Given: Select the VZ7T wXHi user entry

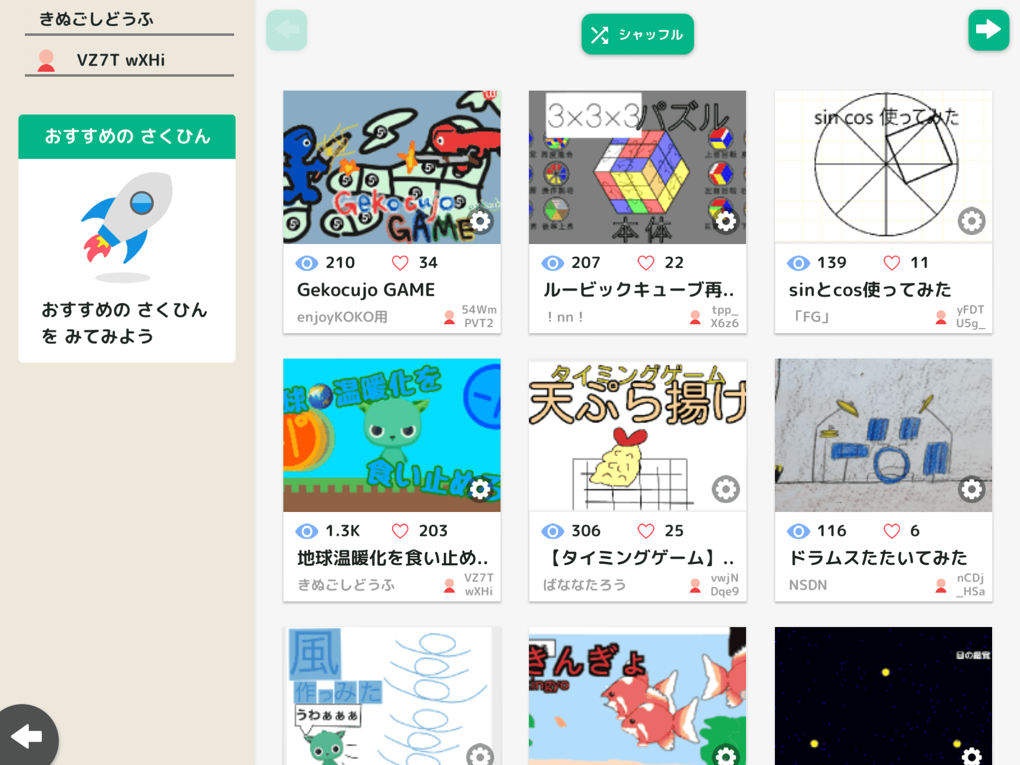Looking at the screenshot, I should click(x=129, y=60).
